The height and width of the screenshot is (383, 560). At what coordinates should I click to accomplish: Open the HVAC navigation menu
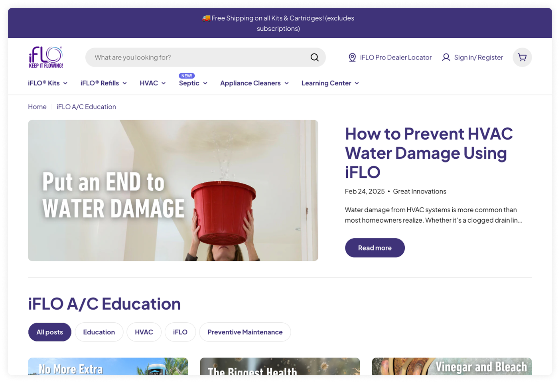[153, 83]
